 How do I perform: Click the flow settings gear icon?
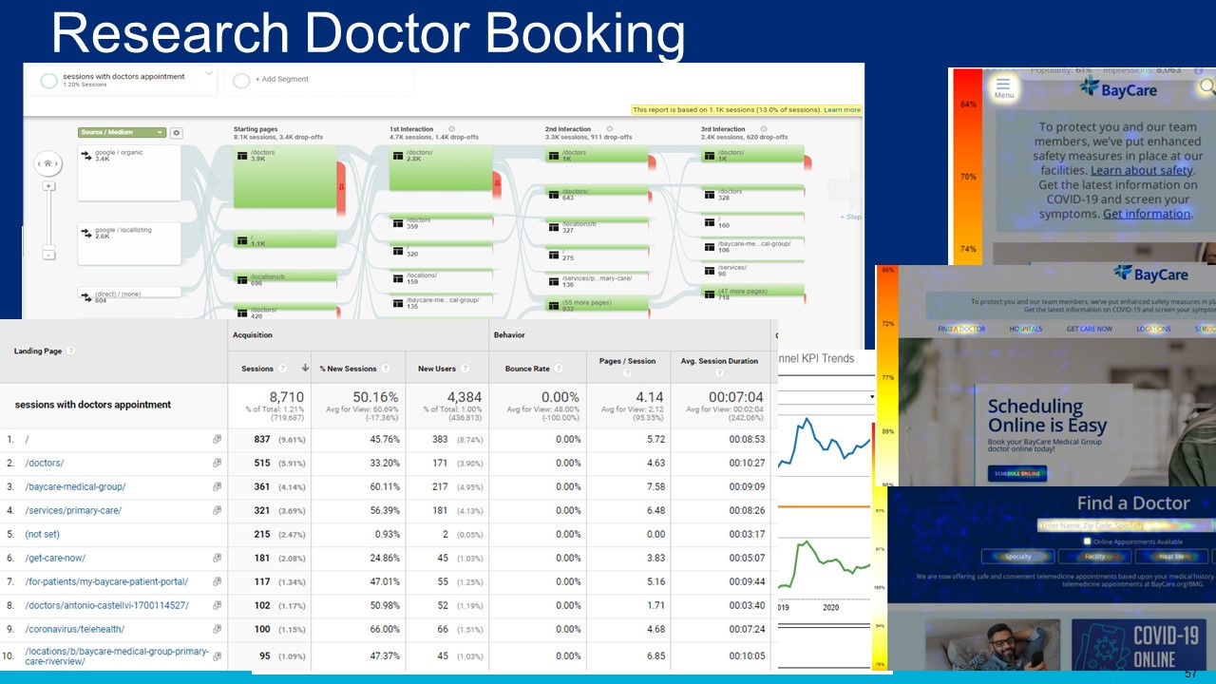click(x=176, y=133)
